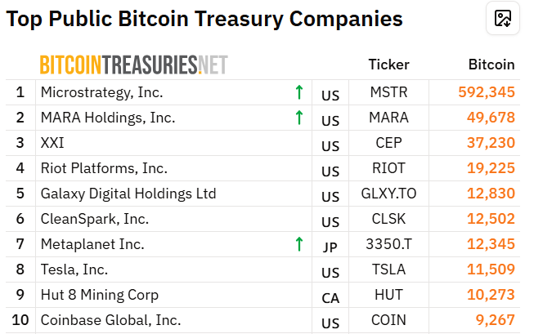Click Riot Platforms, Inc. name
534x334 pixels.
point(104,168)
